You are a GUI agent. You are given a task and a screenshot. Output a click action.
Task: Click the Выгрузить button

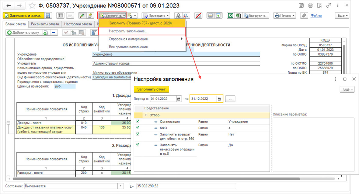pyautogui.click(x=256, y=15)
